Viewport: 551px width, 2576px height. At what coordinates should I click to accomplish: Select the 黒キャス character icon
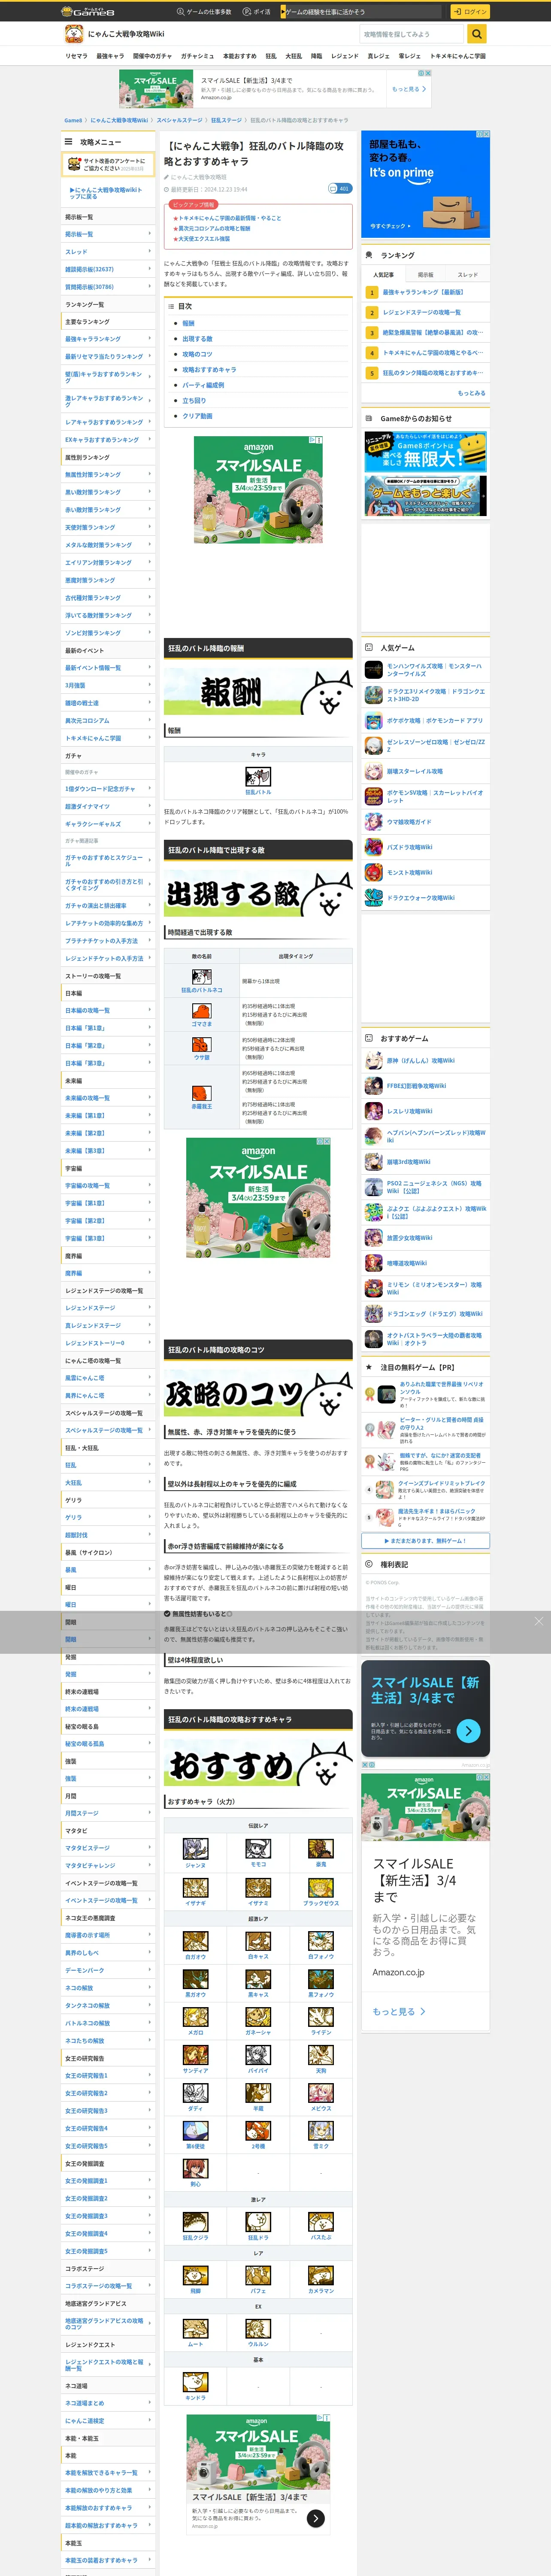(x=258, y=1979)
